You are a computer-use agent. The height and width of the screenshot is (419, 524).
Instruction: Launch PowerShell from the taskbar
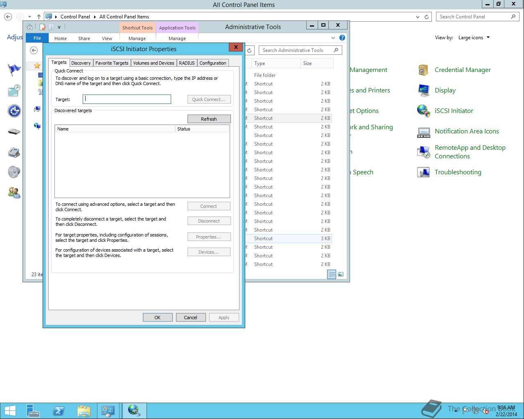pos(58,410)
